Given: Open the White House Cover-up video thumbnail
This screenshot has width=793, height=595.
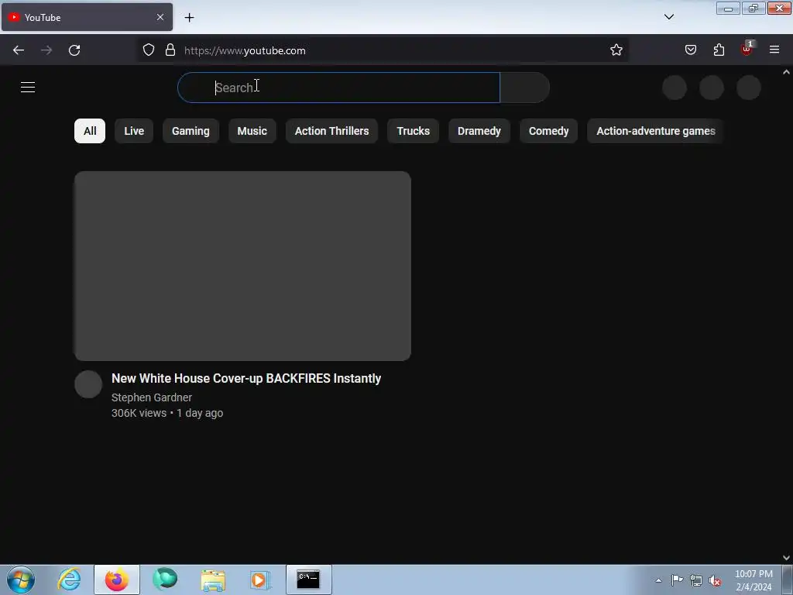Looking at the screenshot, I should [x=242, y=267].
